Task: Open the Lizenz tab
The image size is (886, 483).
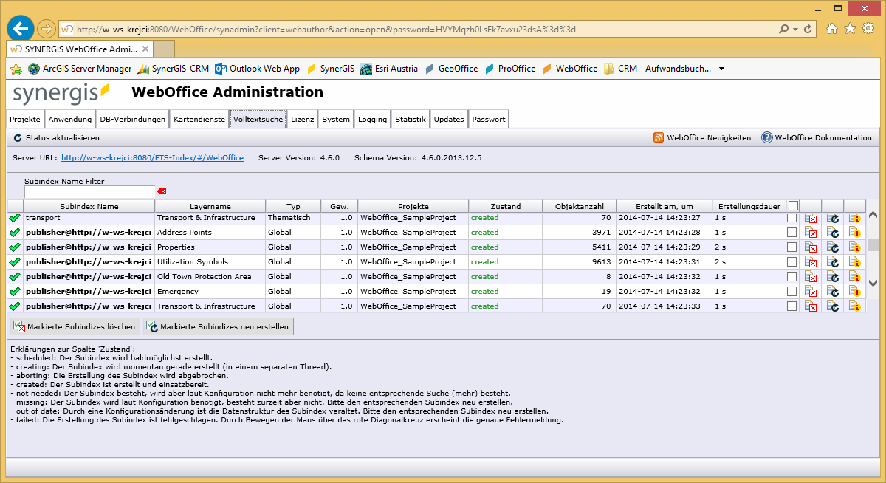Action: click(302, 118)
